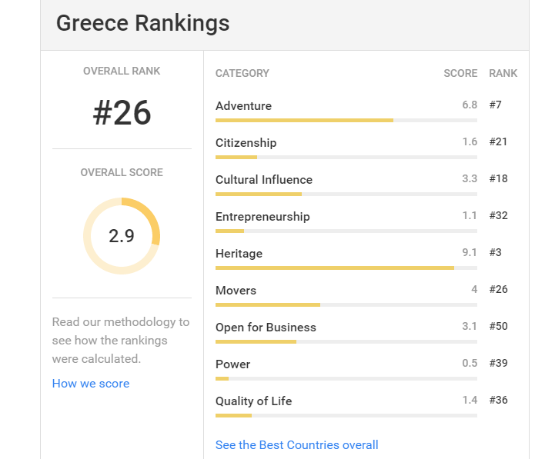Click the RANK column header
Viewport: 545px width, 459px height.
click(503, 74)
